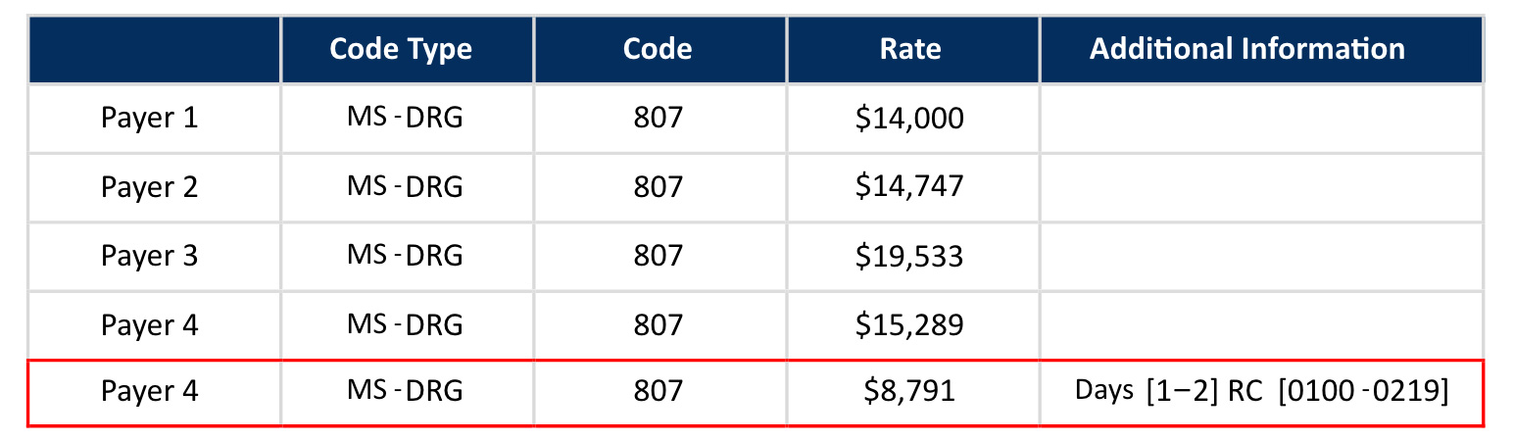1513x441 pixels.
Task: Select the Payer 2 row label
Action: click(149, 187)
